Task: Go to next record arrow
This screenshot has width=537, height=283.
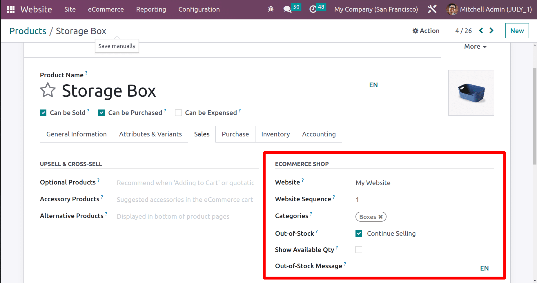Action: (x=491, y=30)
